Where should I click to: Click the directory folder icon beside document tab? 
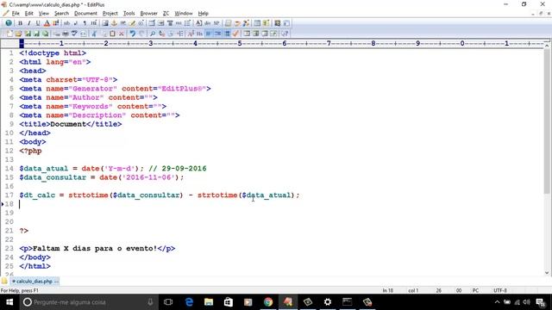4,282
